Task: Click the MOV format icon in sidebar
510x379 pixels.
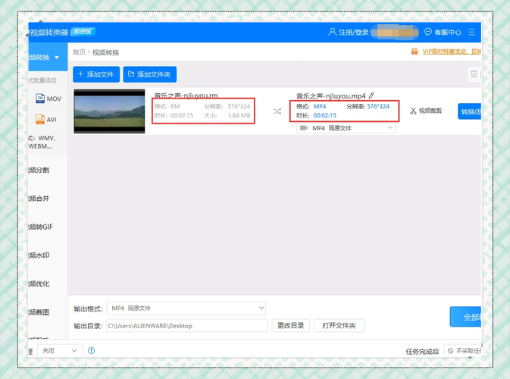Action: [41, 99]
